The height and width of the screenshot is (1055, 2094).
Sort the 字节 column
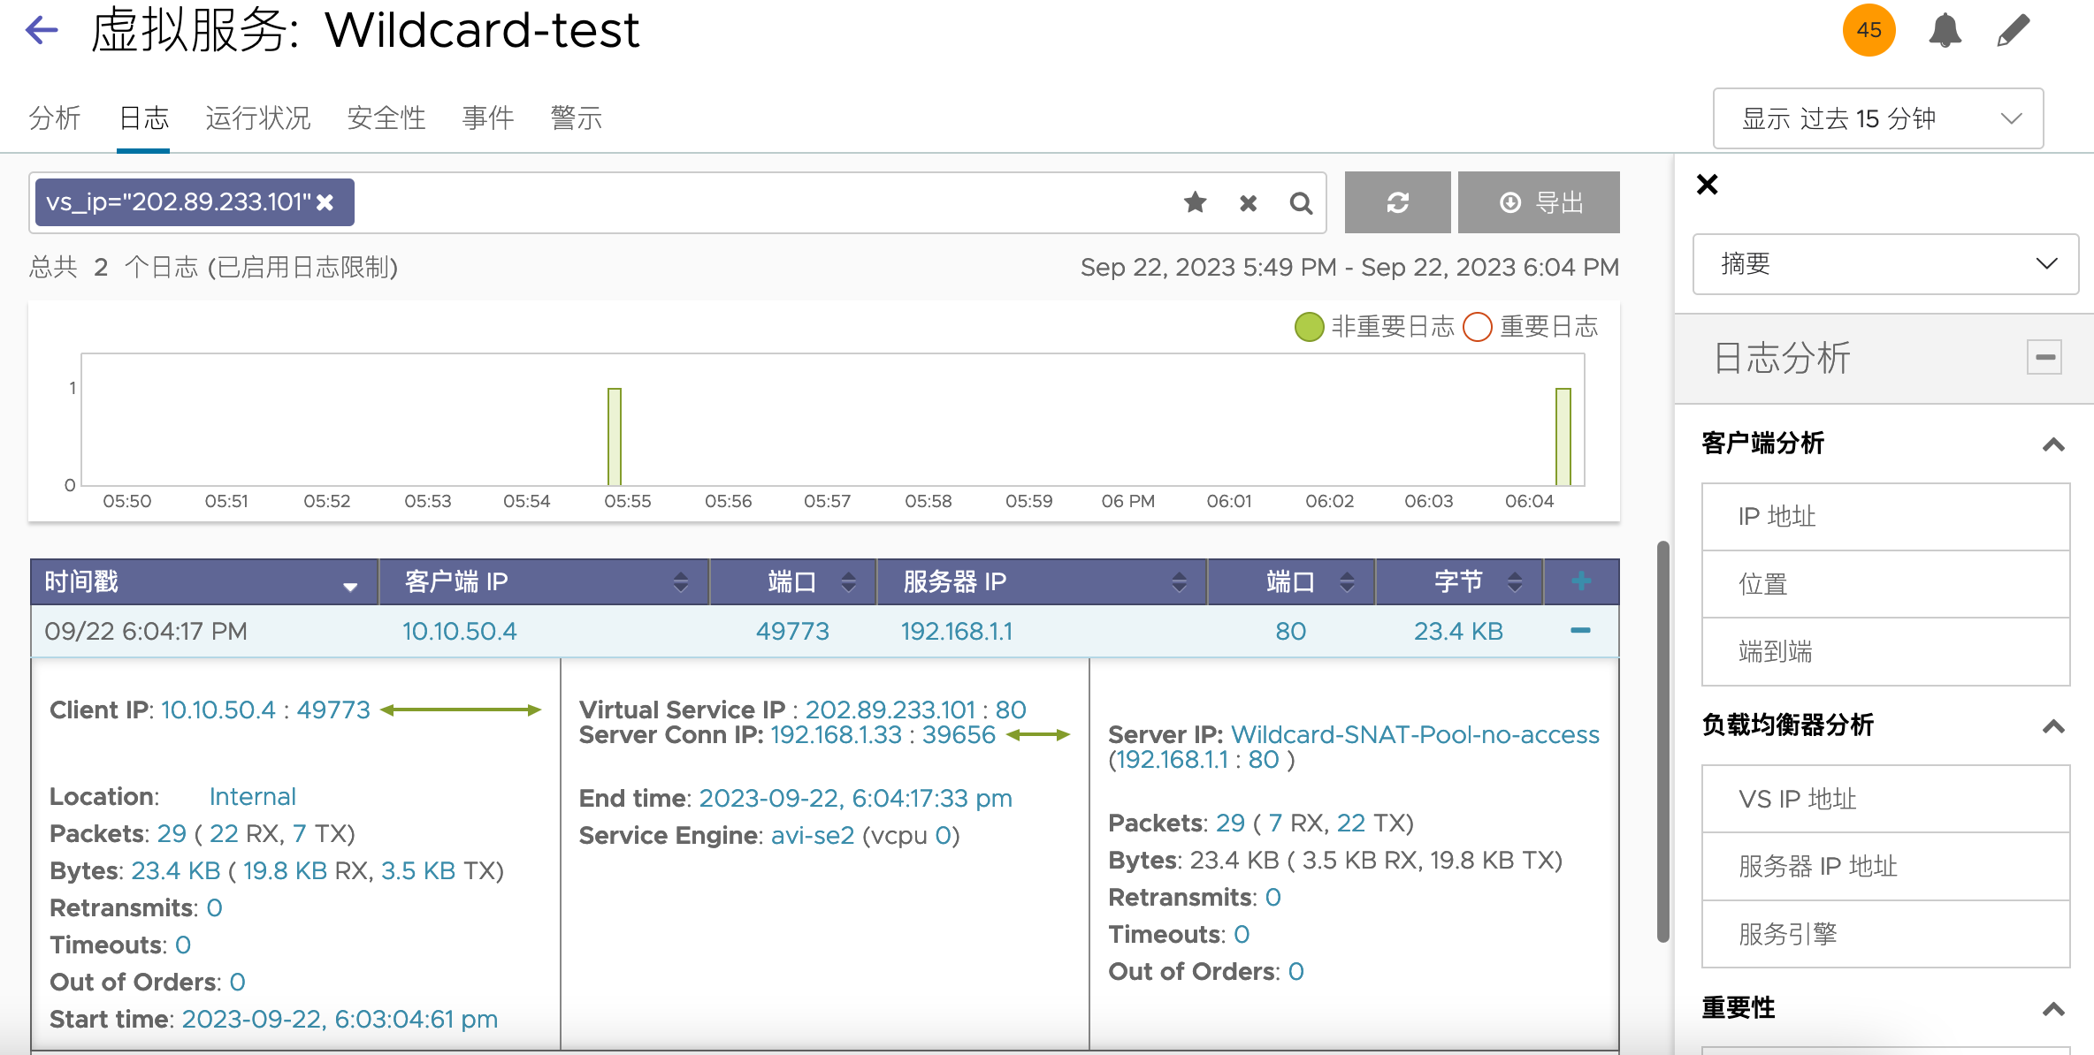(1515, 581)
